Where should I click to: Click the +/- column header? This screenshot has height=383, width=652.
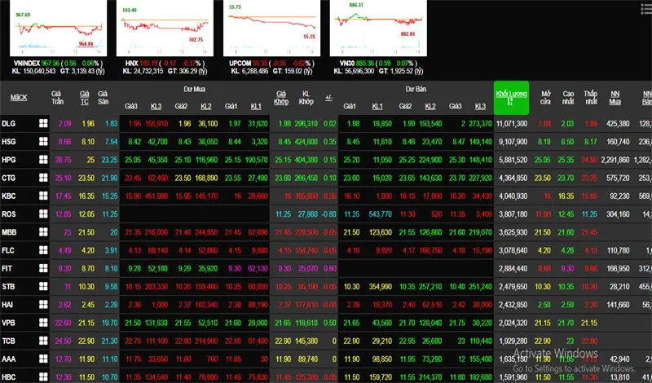(328, 98)
